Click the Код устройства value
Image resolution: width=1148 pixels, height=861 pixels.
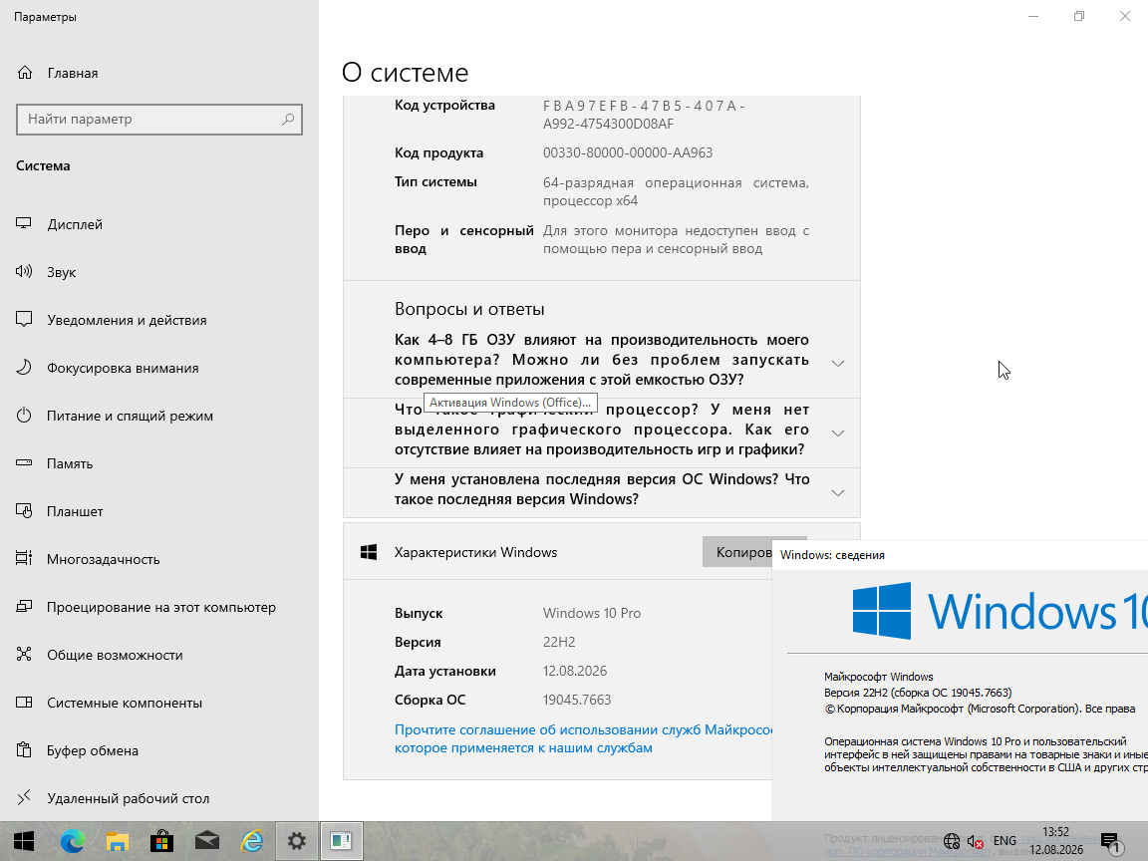coord(645,115)
